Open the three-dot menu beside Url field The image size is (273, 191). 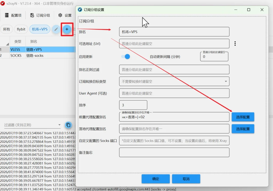235,44
